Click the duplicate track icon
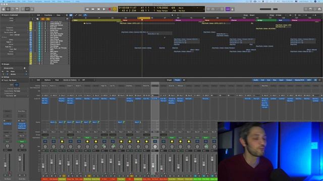The image size is (323, 181). [x=37, y=19]
